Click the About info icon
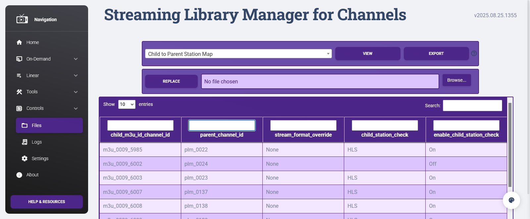530x219 pixels. click(19, 175)
